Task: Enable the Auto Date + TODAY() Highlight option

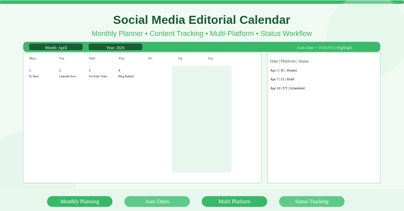Action: [x=325, y=48]
